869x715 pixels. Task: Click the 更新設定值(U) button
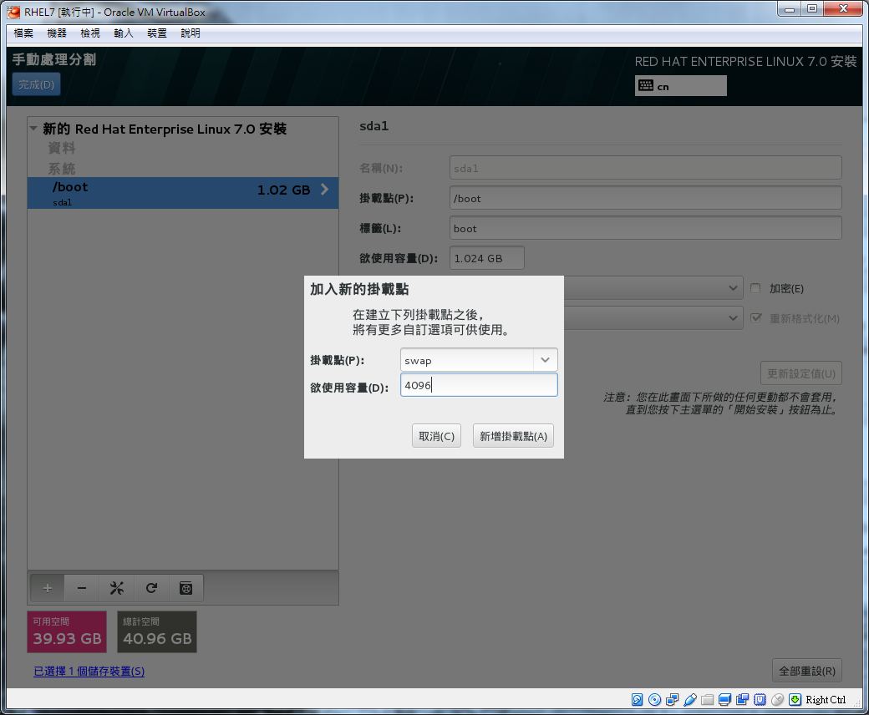[800, 373]
